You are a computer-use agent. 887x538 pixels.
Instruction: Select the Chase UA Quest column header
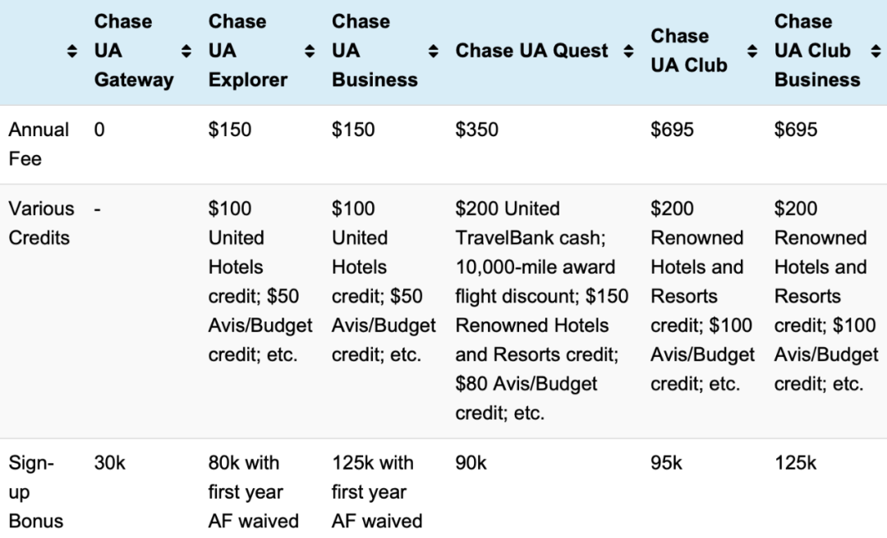531,51
